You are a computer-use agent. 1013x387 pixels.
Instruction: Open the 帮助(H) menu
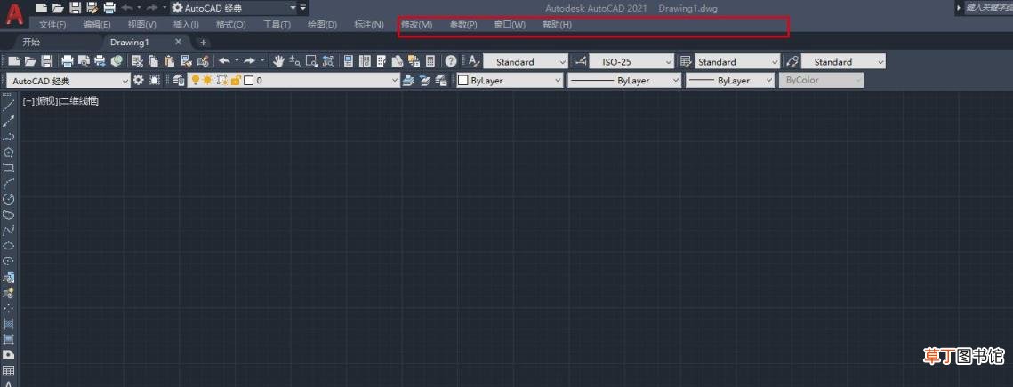[x=557, y=25]
